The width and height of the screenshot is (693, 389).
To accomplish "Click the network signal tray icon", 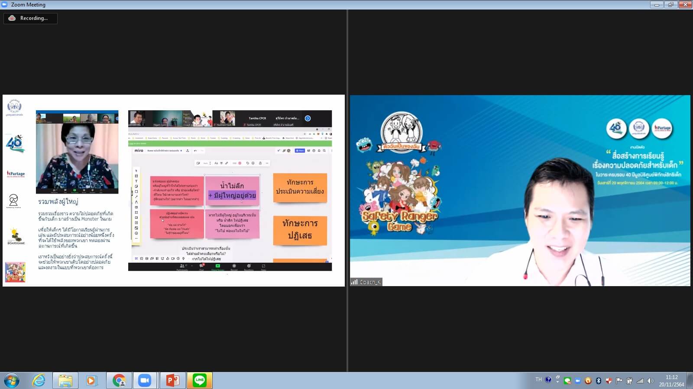I will click(x=640, y=380).
